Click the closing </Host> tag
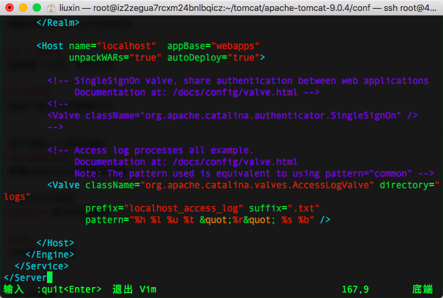Image resolution: width=443 pixels, height=298 pixels. (55, 243)
